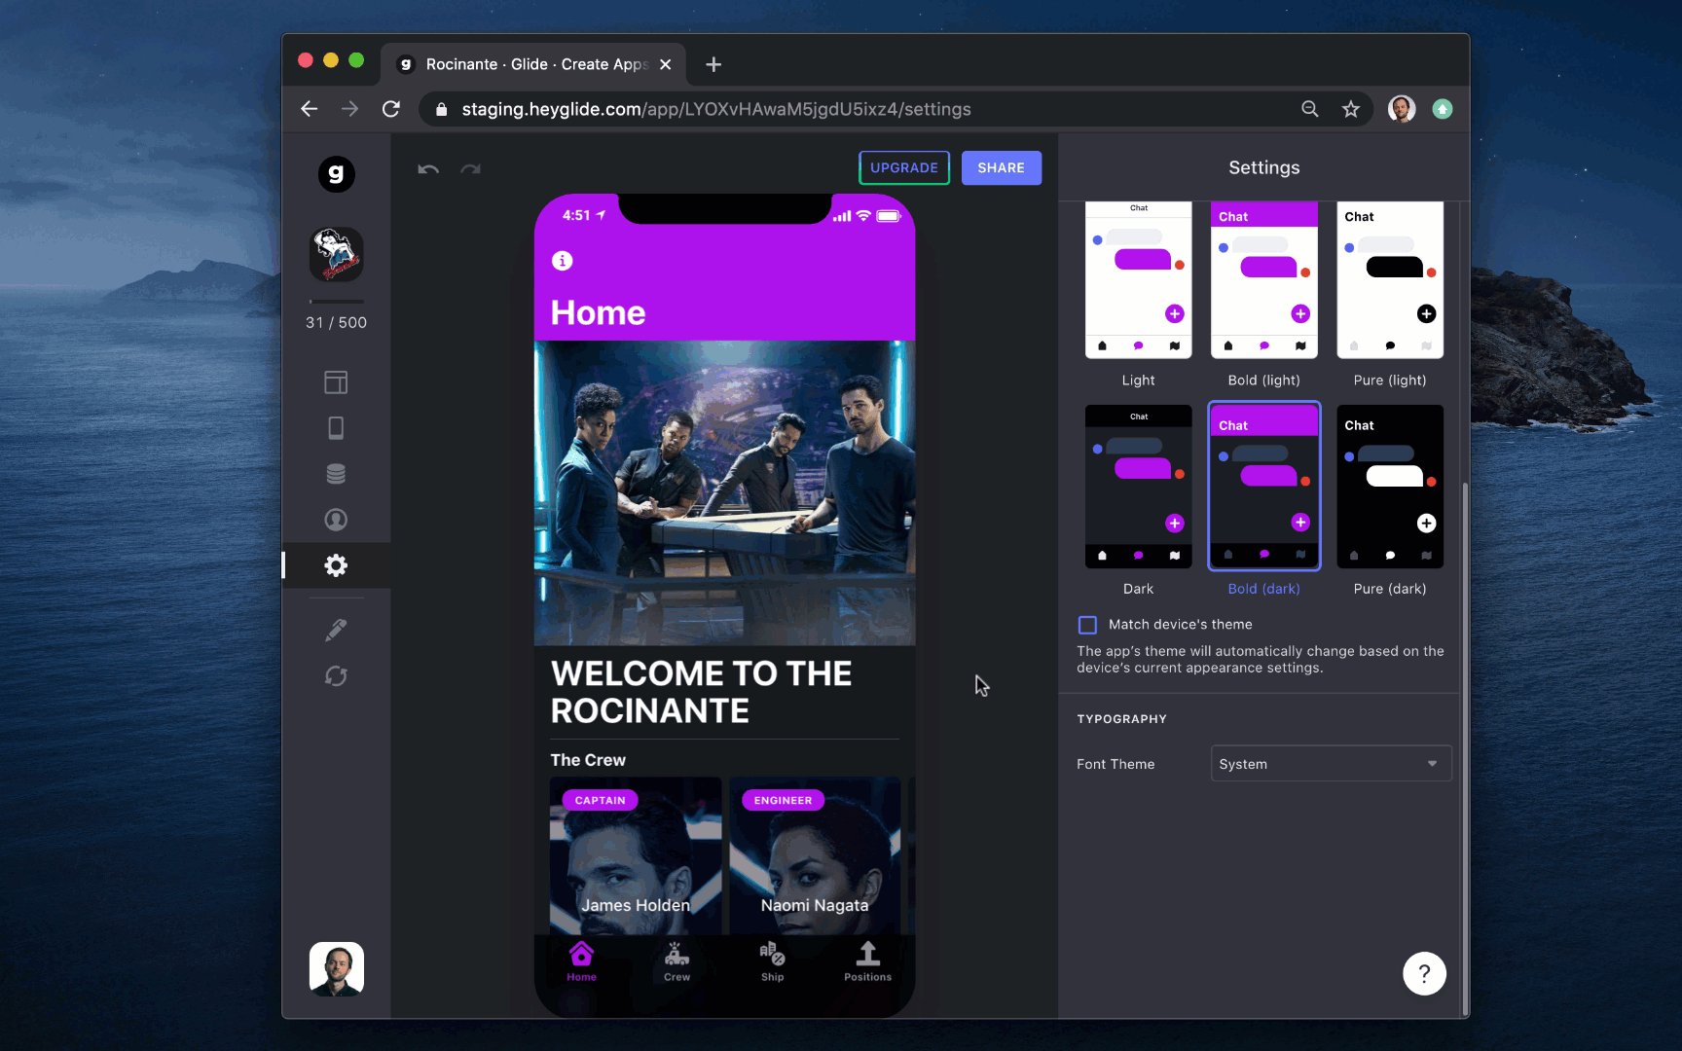
Task: Redo the last change
Action: (471, 168)
